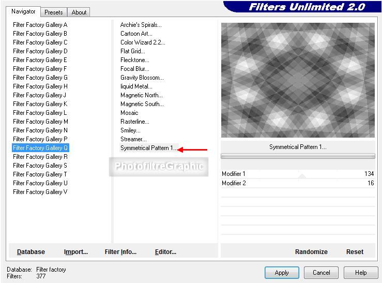Randomize the filter settings

(x=311, y=252)
